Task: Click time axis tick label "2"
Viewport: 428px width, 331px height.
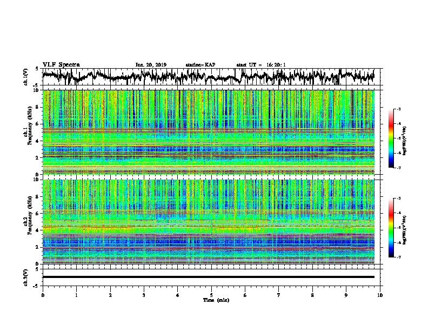Action: pos(110,295)
